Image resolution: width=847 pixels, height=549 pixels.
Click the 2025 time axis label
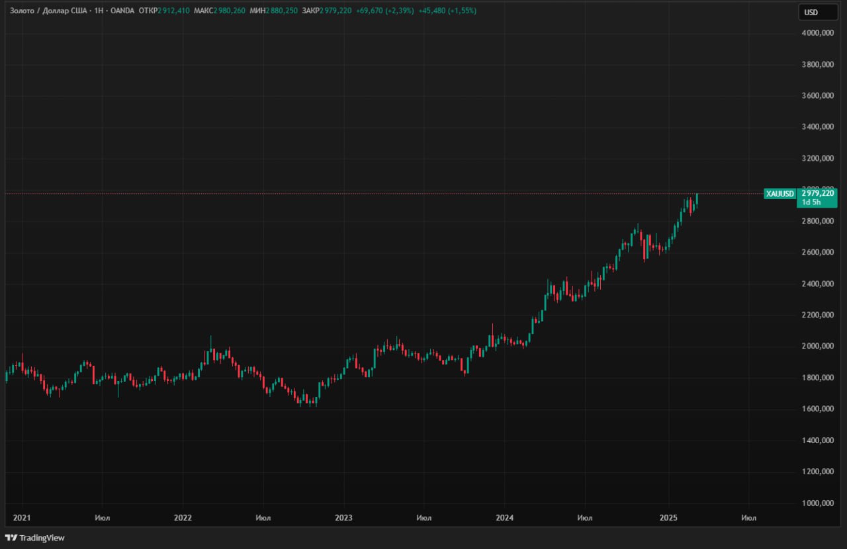pyautogui.click(x=668, y=518)
